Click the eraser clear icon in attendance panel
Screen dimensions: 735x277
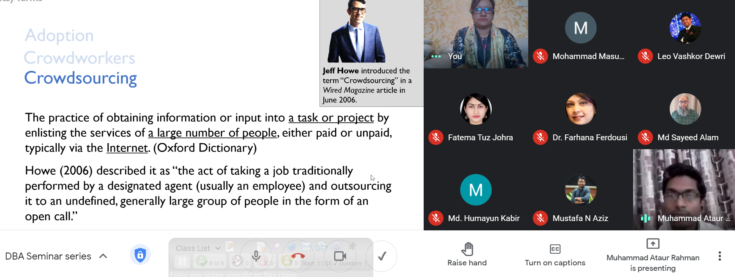coord(276,246)
